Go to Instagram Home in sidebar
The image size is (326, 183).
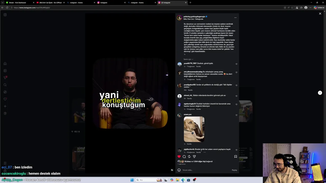click(5, 64)
